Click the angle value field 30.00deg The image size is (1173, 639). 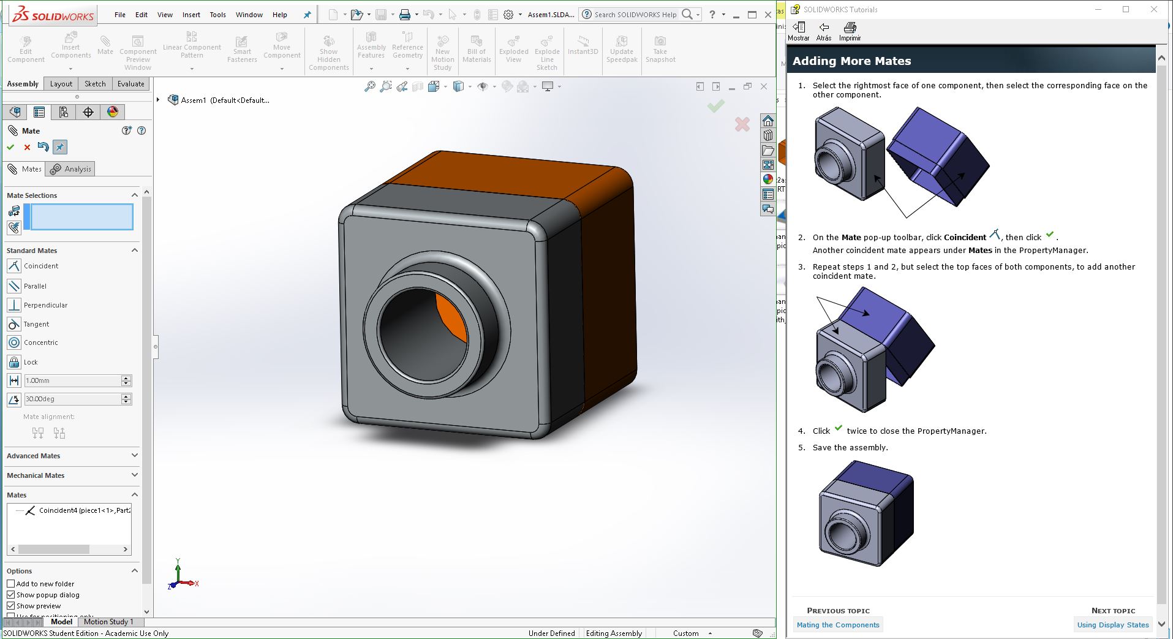pyautogui.click(x=72, y=399)
